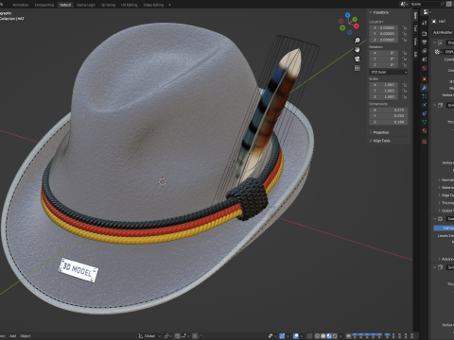
Task: Open the View Layer properties tab
Action: [x=425, y=51]
